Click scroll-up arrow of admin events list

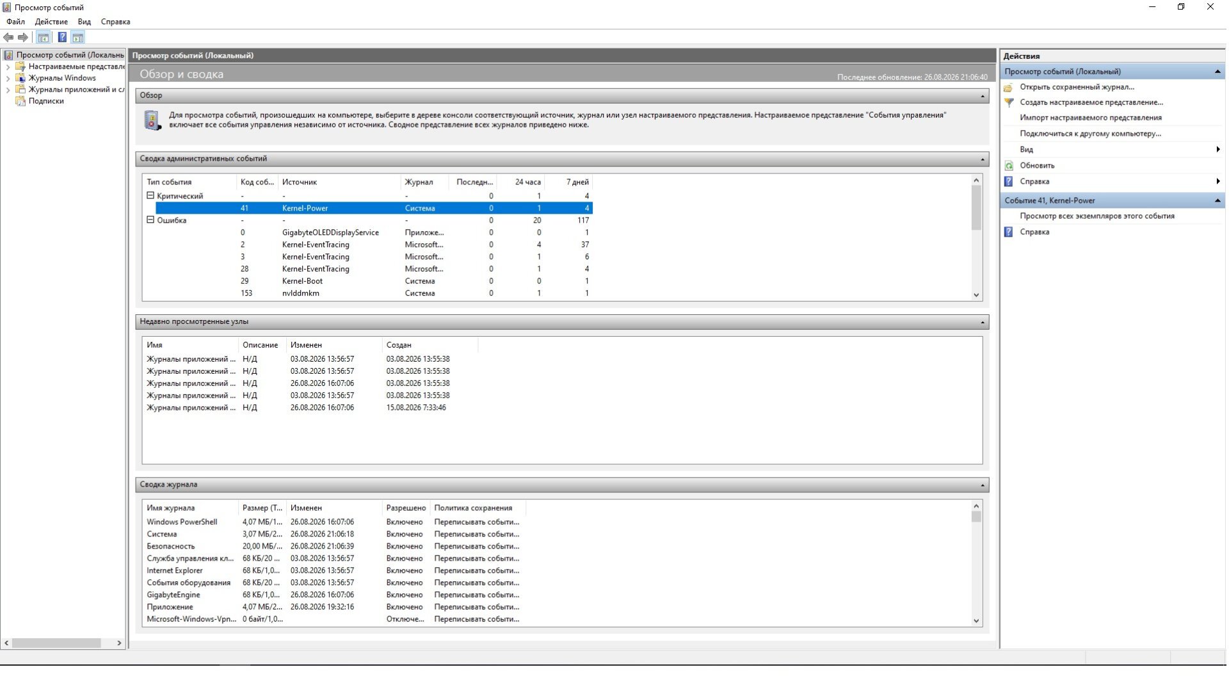coord(976,181)
